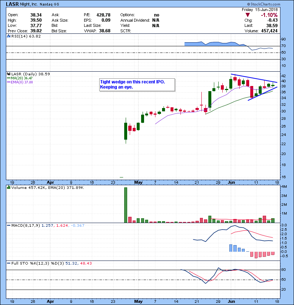
Task: Click the Chg value -0.43
Action: coord(272,20)
